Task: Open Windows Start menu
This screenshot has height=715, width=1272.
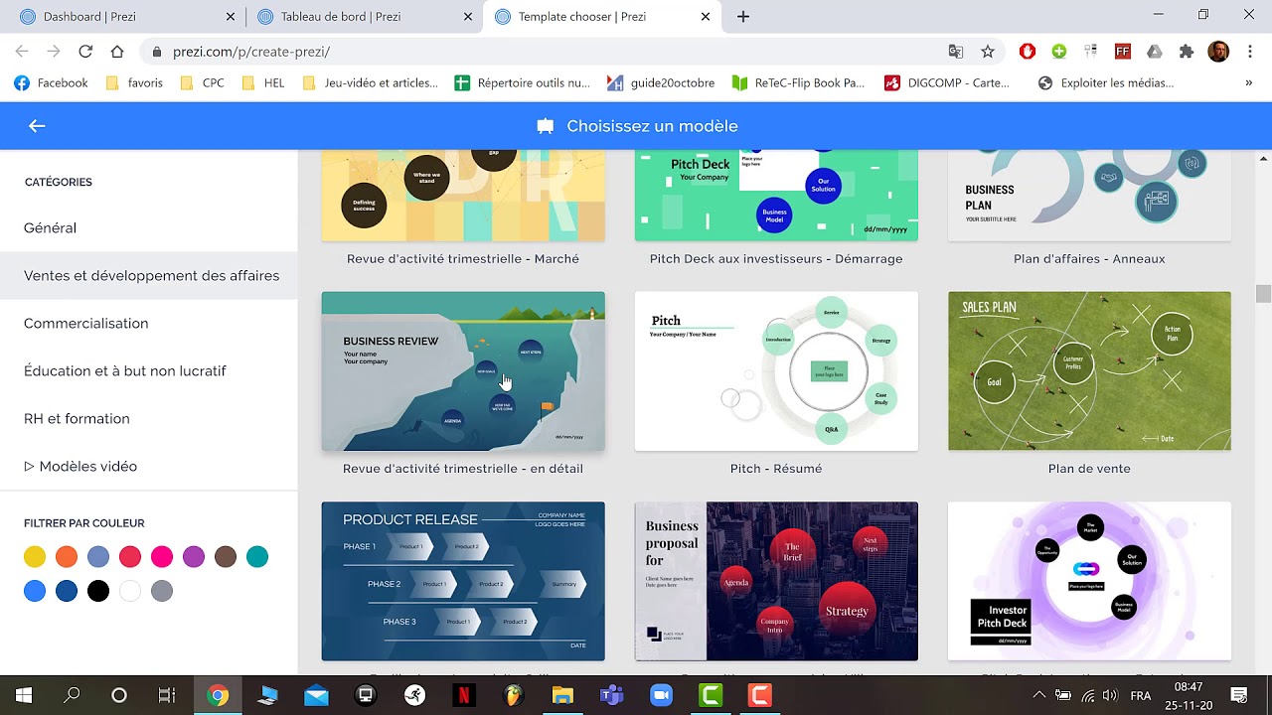Action: tap(24, 695)
